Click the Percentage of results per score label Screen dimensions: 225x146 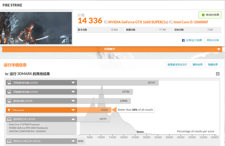[196, 131]
